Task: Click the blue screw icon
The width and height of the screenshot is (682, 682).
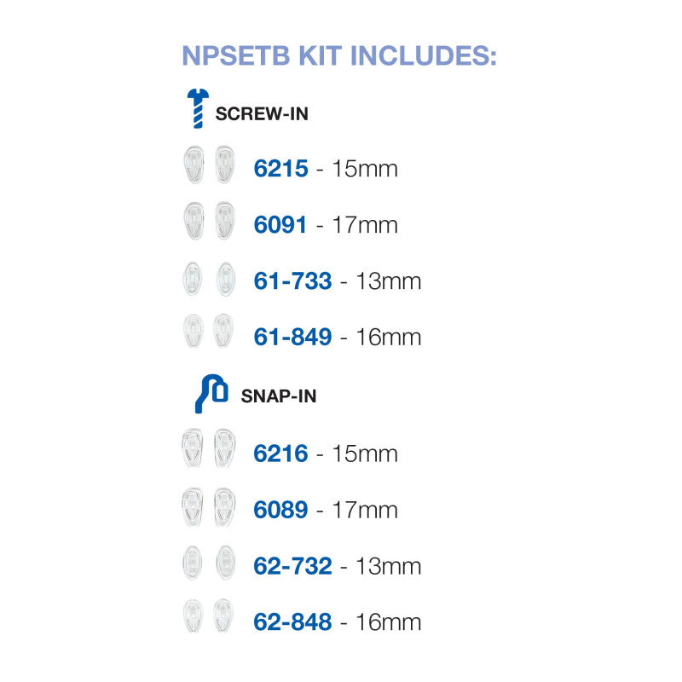Action: (x=198, y=108)
